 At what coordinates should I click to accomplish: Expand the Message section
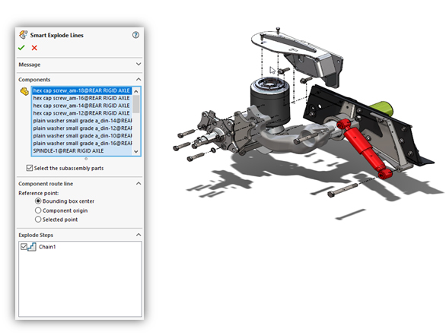click(139, 64)
